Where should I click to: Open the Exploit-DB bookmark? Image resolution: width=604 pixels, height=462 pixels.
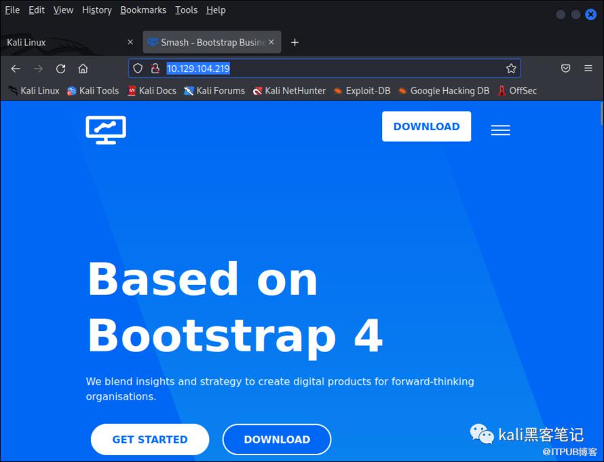click(362, 90)
